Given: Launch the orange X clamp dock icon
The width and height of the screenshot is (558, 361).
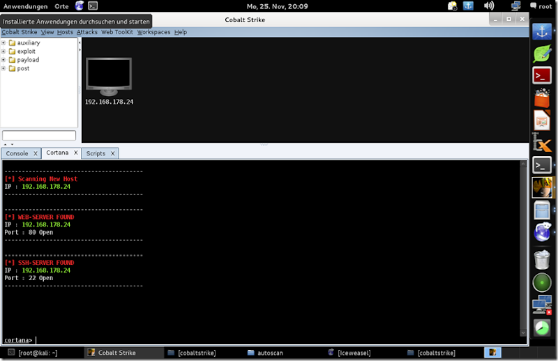Looking at the screenshot, I should point(542,143).
